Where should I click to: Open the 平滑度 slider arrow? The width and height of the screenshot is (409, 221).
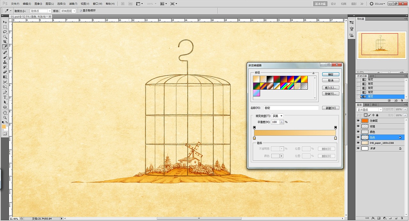tap(282, 122)
